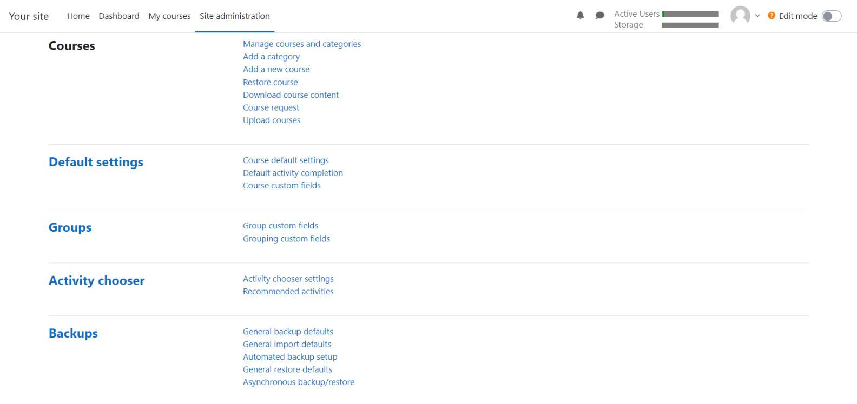The width and height of the screenshot is (857, 404).
Task: Open the user account dropdown chevron
Action: [757, 16]
